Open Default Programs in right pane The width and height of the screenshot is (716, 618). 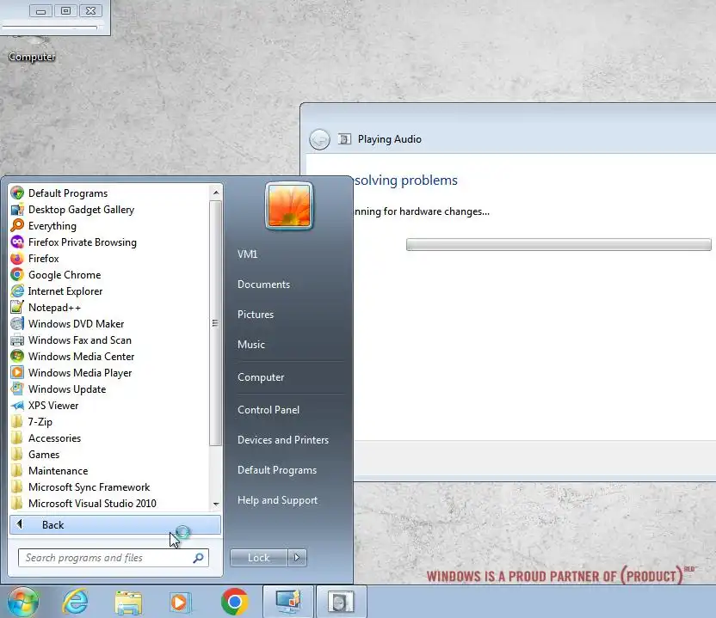(277, 470)
